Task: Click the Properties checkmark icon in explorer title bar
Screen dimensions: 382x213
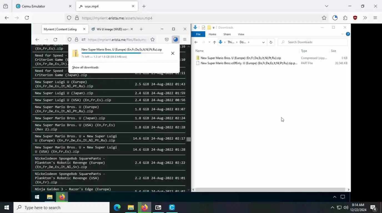Action: (x=203, y=27)
